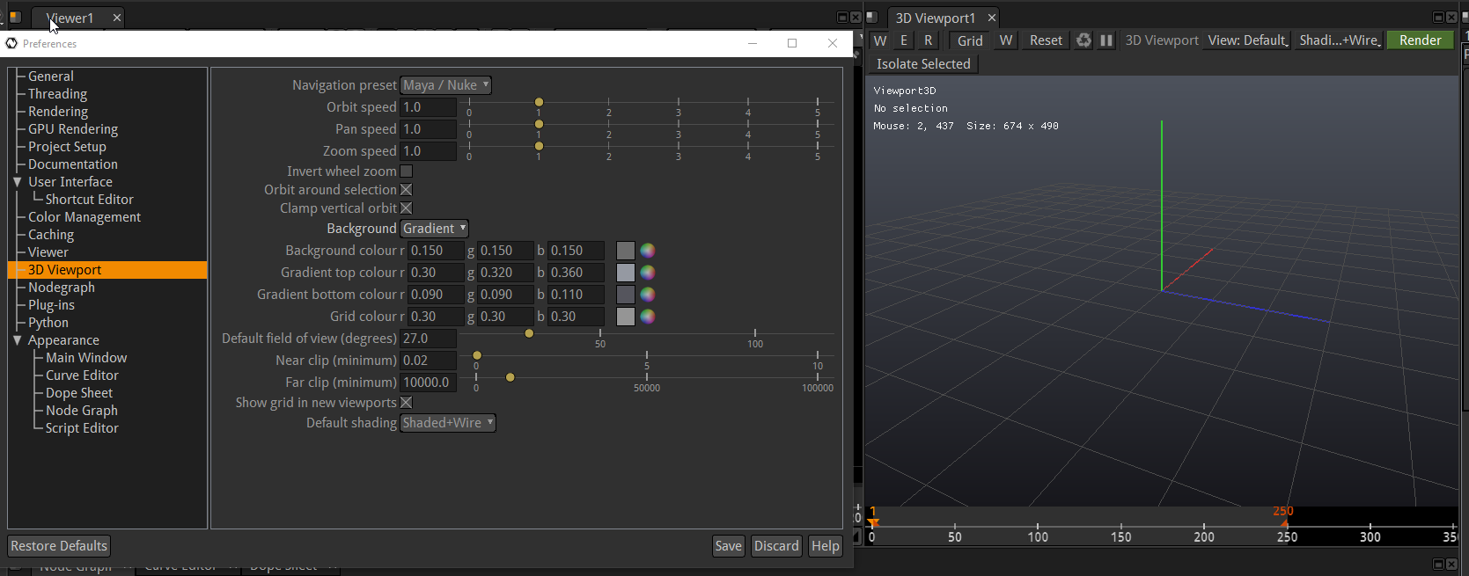
Task: Click the float-pane icon at right of 3D Viewport panel
Action: 1438,18
